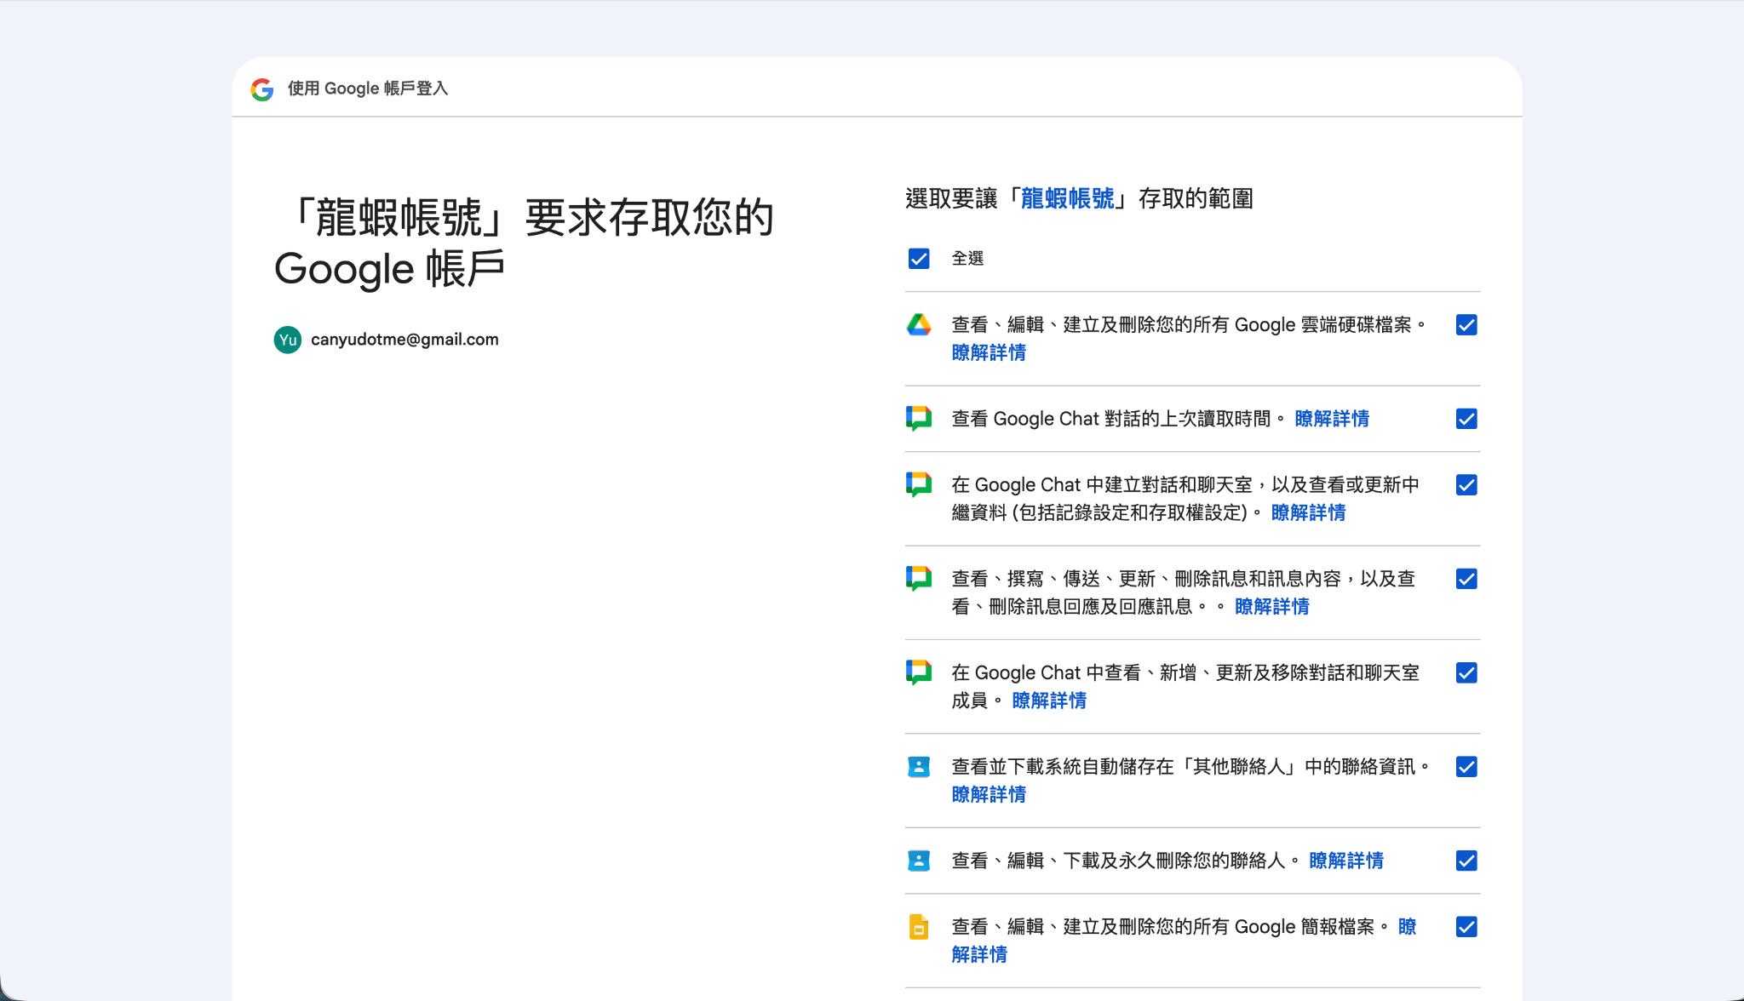The height and width of the screenshot is (1001, 1744).
Task: Click Contacts icon beside 其他聯絡人 permission
Action: (x=918, y=767)
